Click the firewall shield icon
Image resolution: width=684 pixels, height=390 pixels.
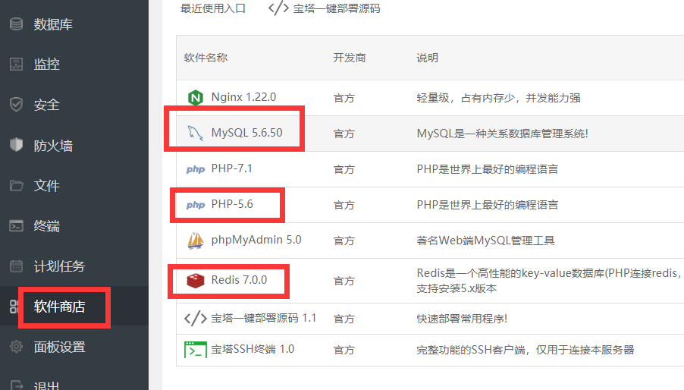16,145
